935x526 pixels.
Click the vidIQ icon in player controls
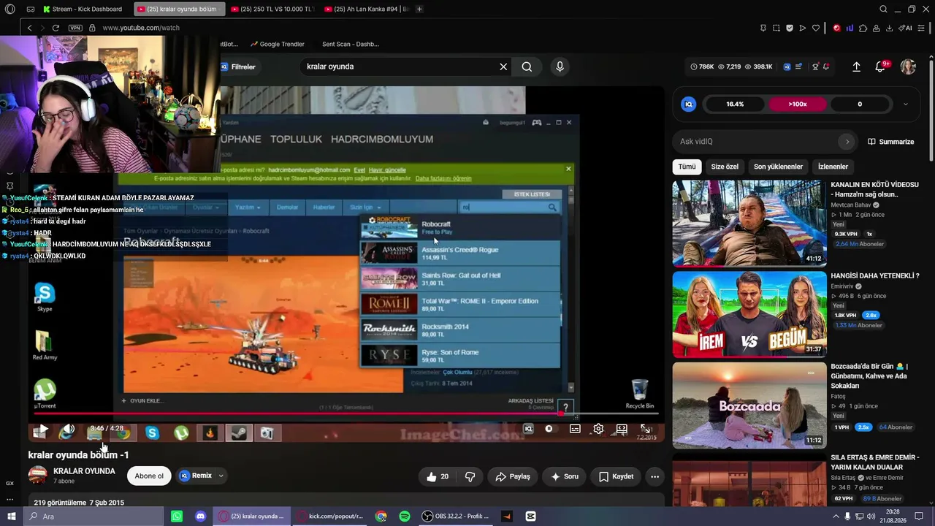point(528,429)
